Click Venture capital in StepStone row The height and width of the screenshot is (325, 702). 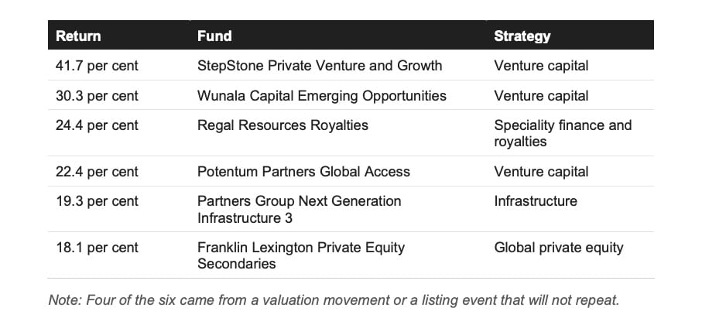(541, 66)
